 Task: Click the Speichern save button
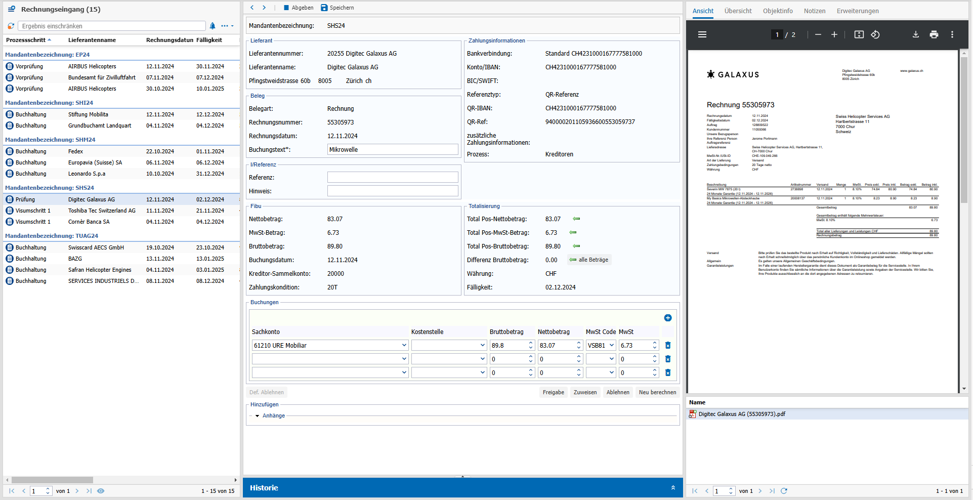pyautogui.click(x=337, y=8)
